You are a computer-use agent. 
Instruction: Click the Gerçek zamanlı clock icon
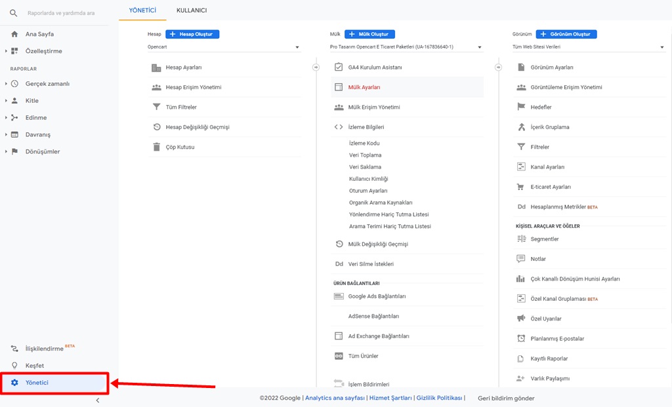tap(14, 83)
